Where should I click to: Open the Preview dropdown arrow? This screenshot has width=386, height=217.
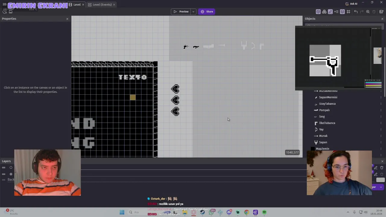tap(193, 11)
